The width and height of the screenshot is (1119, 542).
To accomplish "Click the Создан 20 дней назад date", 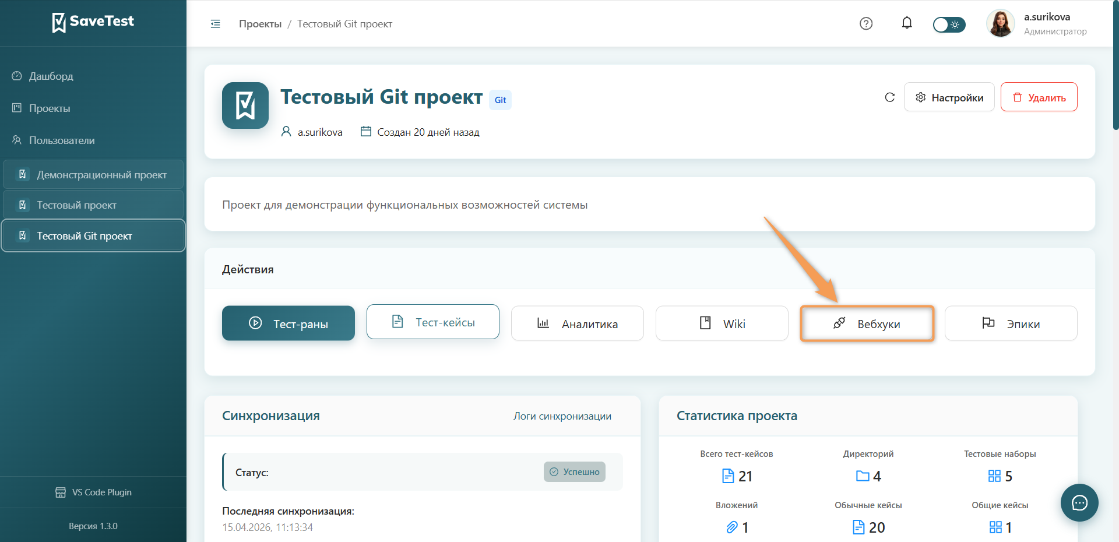I will point(428,132).
